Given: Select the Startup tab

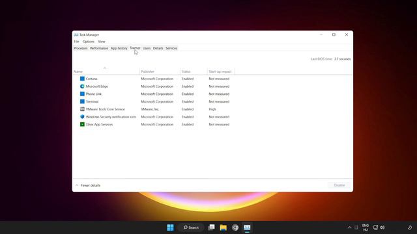Looking at the screenshot, I should pyautogui.click(x=135, y=48).
